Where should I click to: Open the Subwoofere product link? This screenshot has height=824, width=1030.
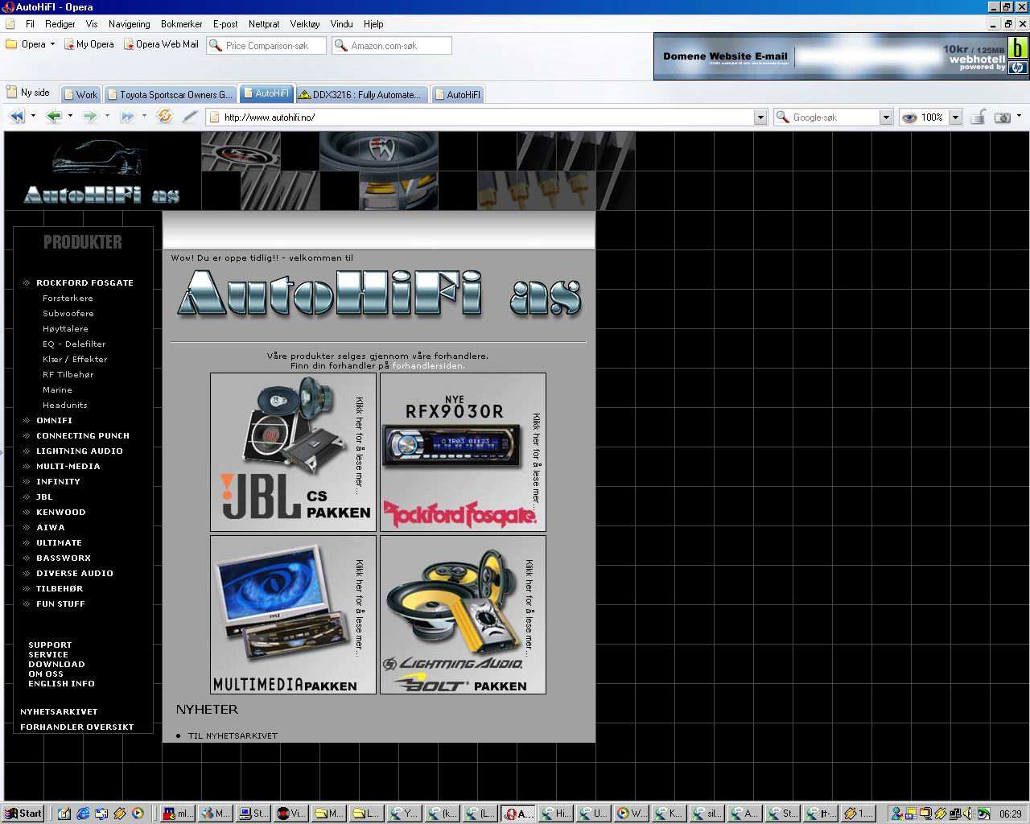tap(68, 314)
